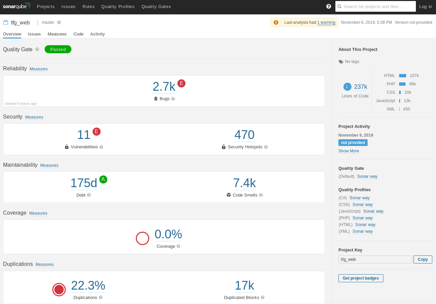The height and width of the screenshot is (304, 436).
Task: Click the bug icon beside Bugs
Action: [x=156, y=99]
